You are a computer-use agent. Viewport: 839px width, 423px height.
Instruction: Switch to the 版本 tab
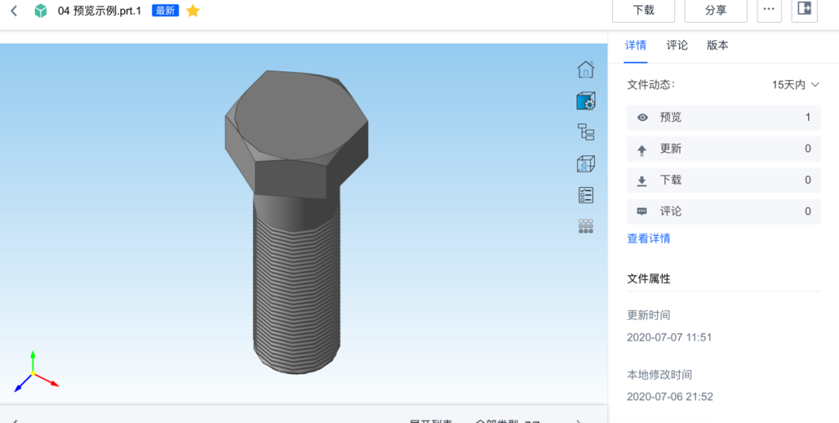point(718,46)
